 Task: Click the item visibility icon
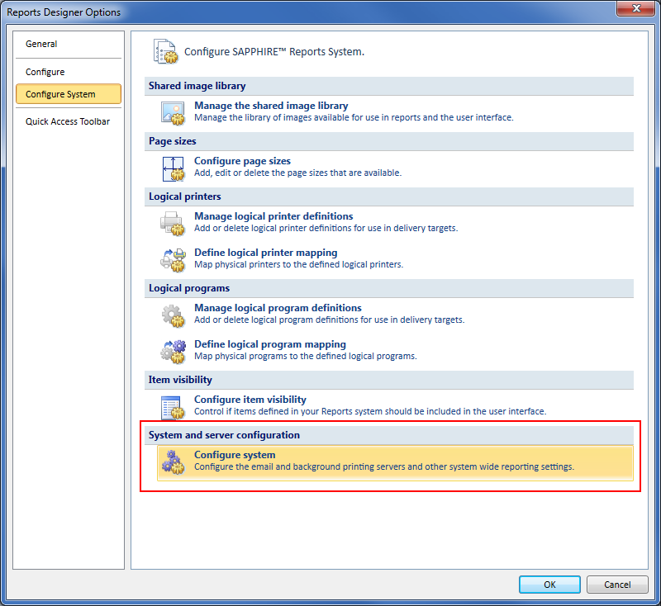[173, 407]
